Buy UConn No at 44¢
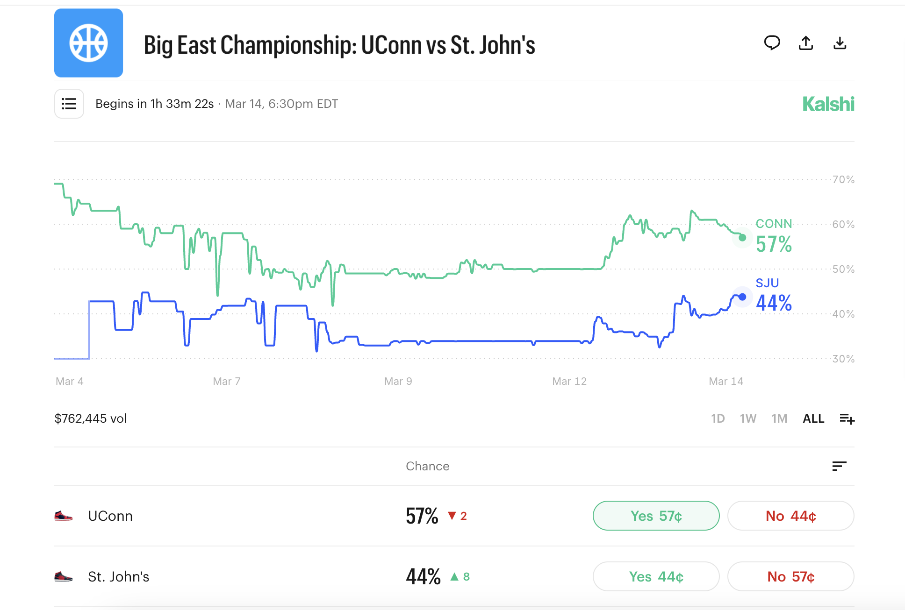 click(x=790, y=516)
